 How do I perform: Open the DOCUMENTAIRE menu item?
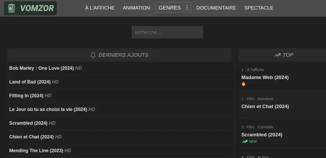pos(216,8)
